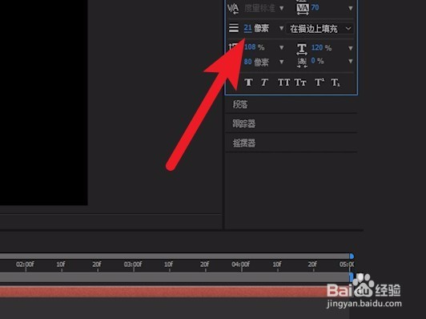The width and height of the screenshot is (426, 319).
Task: Open the 0 % tsume dropdown arrow
Action: coord(351,61)
